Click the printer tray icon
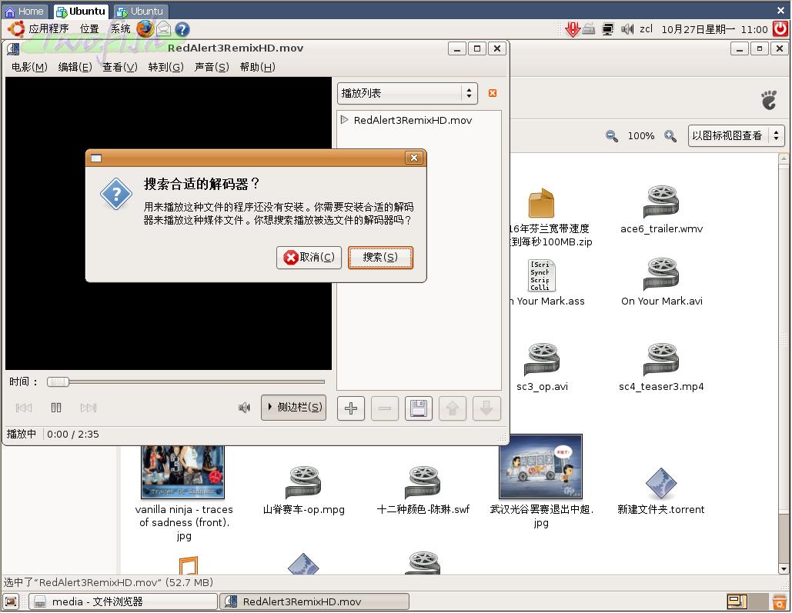792x613 pixels. pyautogui.click(x=589, y=29)
